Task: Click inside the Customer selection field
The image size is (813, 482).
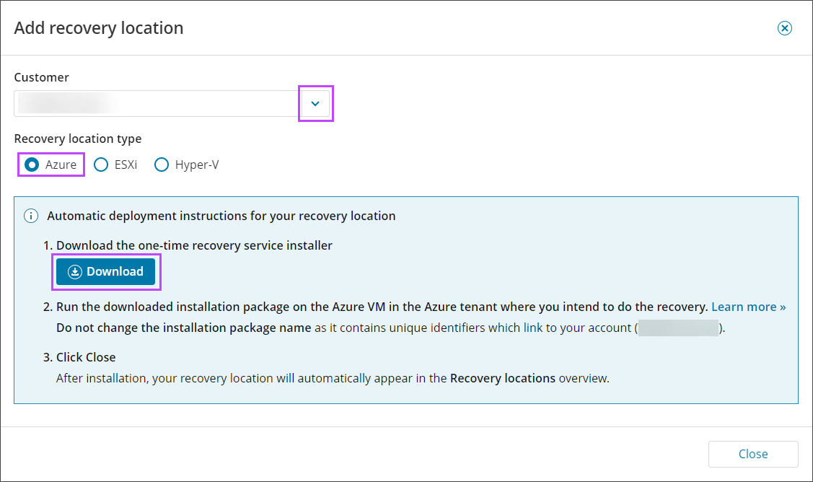Action: tap(155, 104)
